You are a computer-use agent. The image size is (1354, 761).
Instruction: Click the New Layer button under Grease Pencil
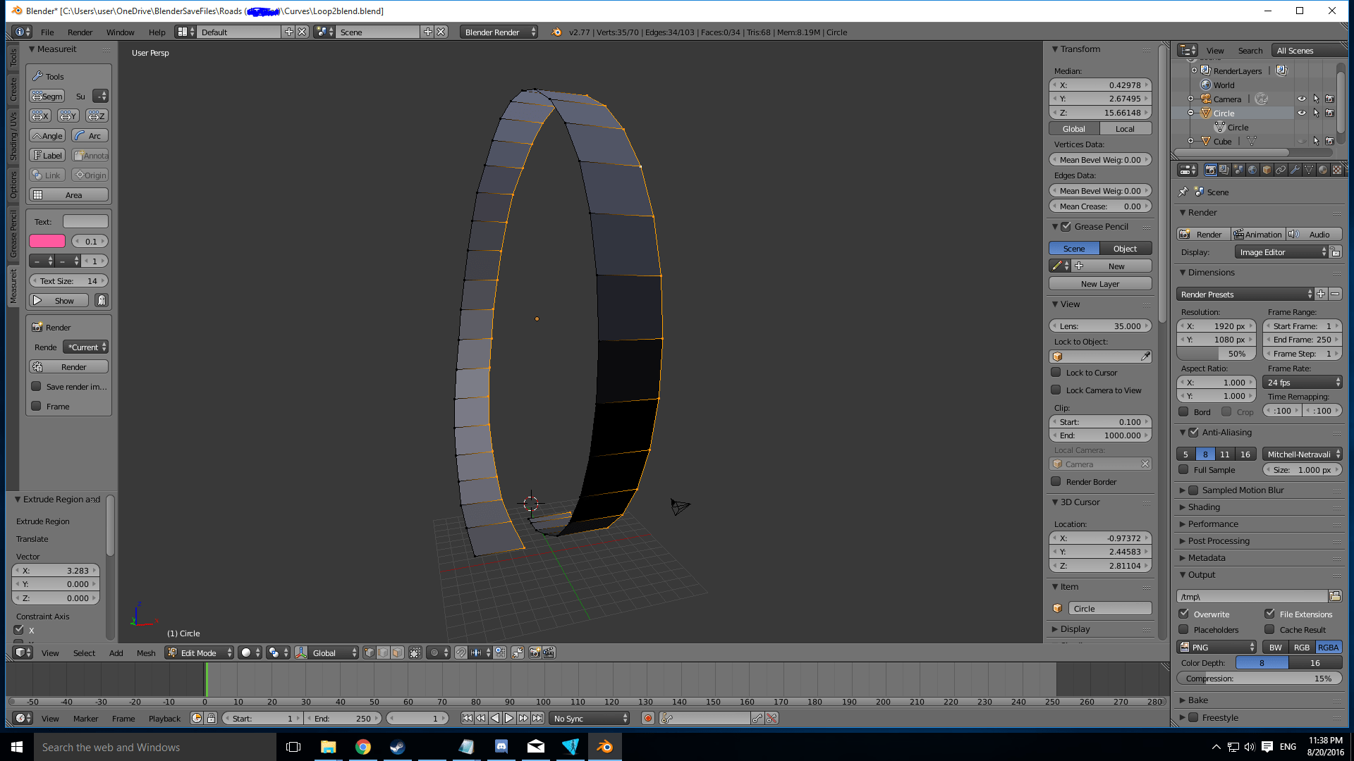coord(1099,283)
